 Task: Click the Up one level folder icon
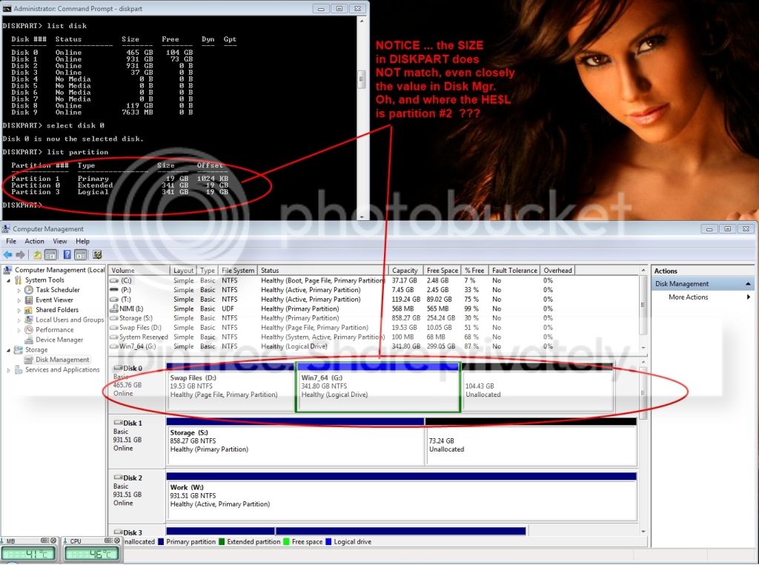[x=37, y=254]
